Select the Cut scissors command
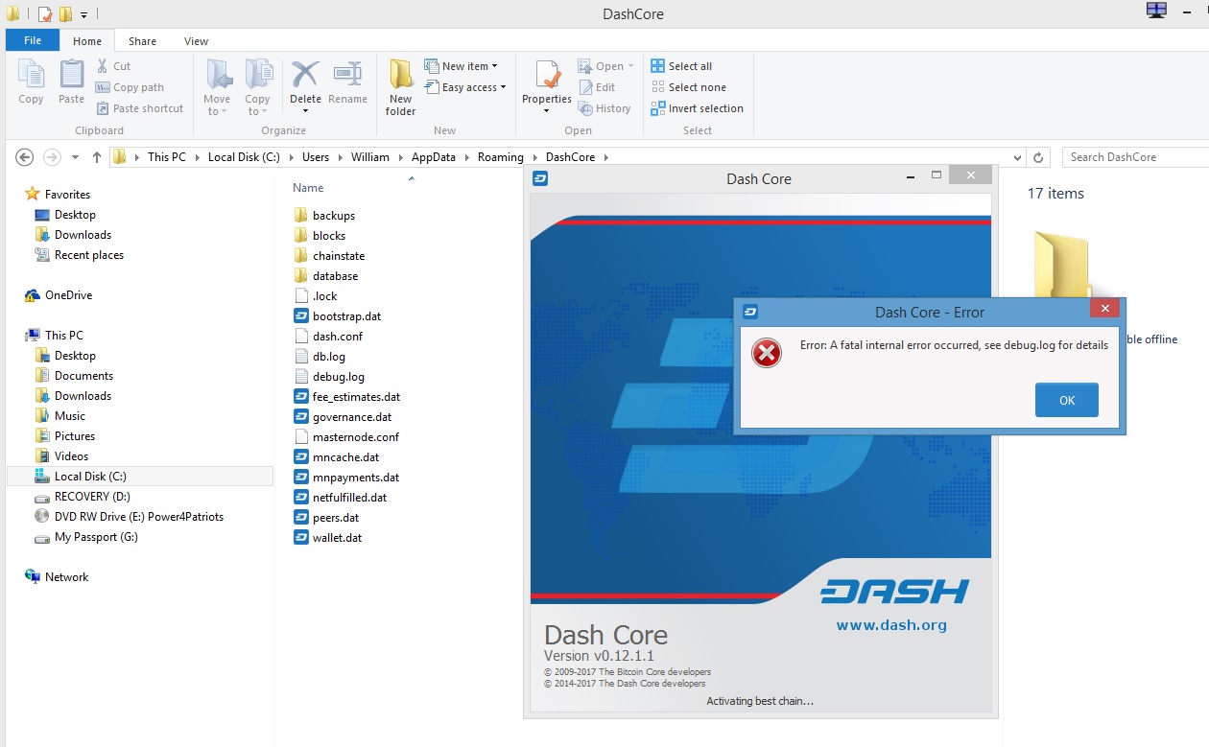 [113, 66]
